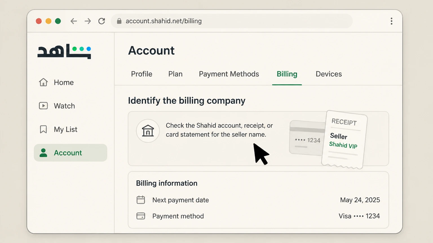
Task: Switch to the Plan tab
Action: tap(175, 74)
